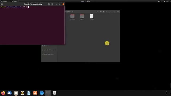Open the disc media icon in dock

pyautogui.click(x=55, y=93)
